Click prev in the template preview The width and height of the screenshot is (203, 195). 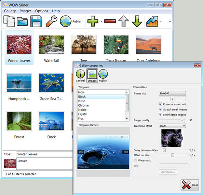click(x=81, y=152)
